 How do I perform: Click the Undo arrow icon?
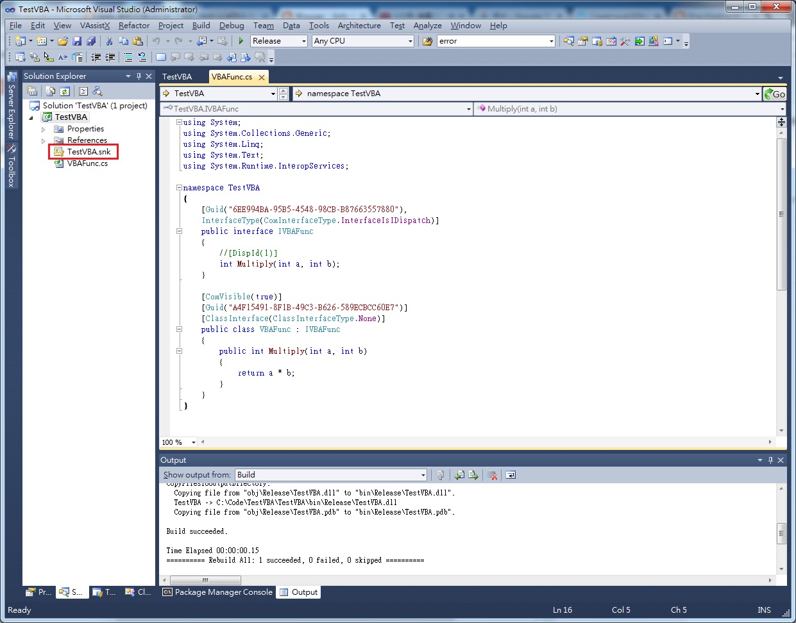coord(156,41)
